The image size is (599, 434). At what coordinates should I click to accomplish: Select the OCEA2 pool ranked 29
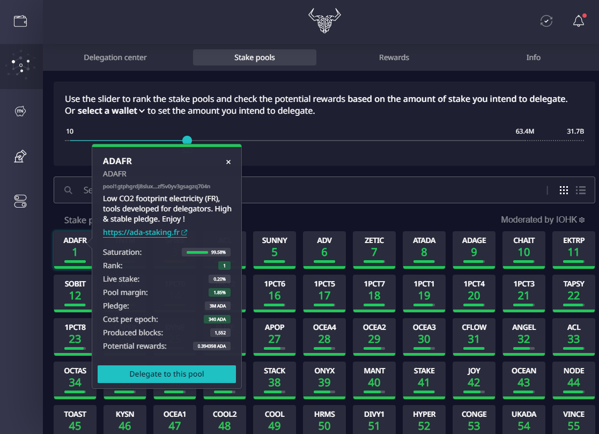pyautogui.click(x=374, y=337)
